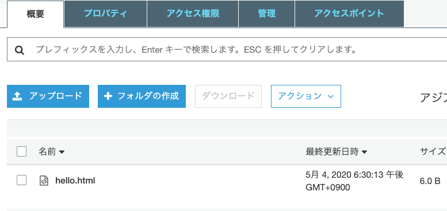The height and width of the screenshot is (211, 447).
Task: Click the upload arrow icon
Action: (17, 96)
